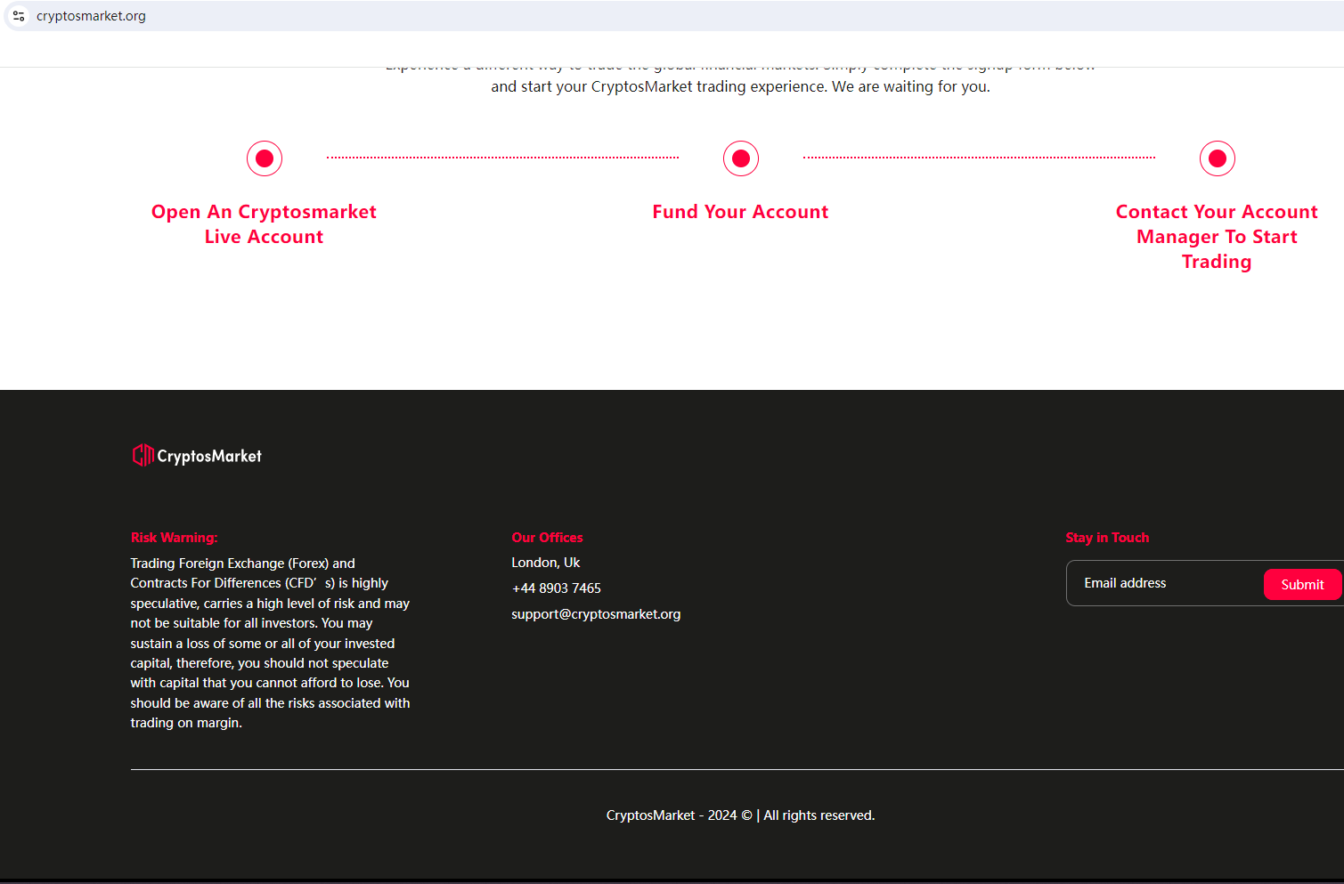Click the Our Offices heading
The image size is (1344, 884).
(x=548, y=538)
